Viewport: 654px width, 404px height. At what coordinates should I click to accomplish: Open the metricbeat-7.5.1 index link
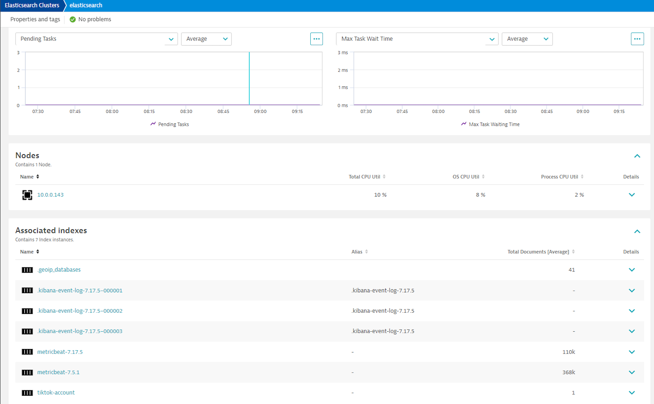(x=58, y=372)
